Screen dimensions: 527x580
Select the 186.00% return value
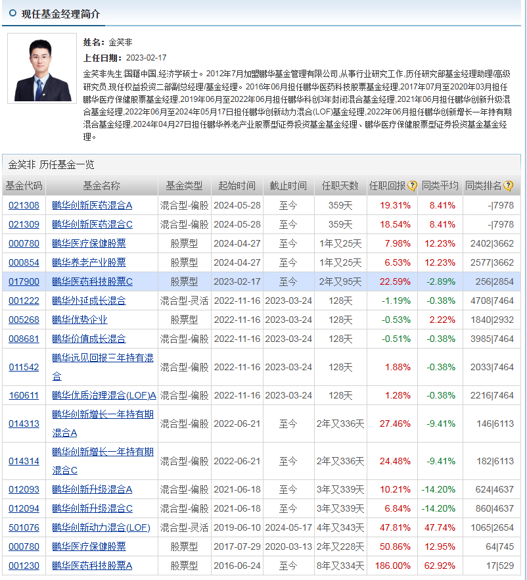tap(392, 566)
